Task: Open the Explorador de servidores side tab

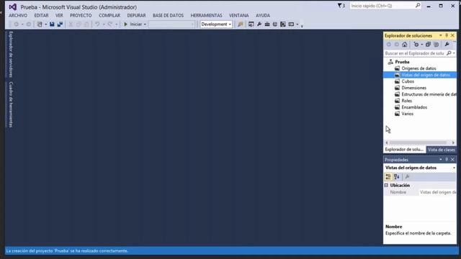Action: 11,55
